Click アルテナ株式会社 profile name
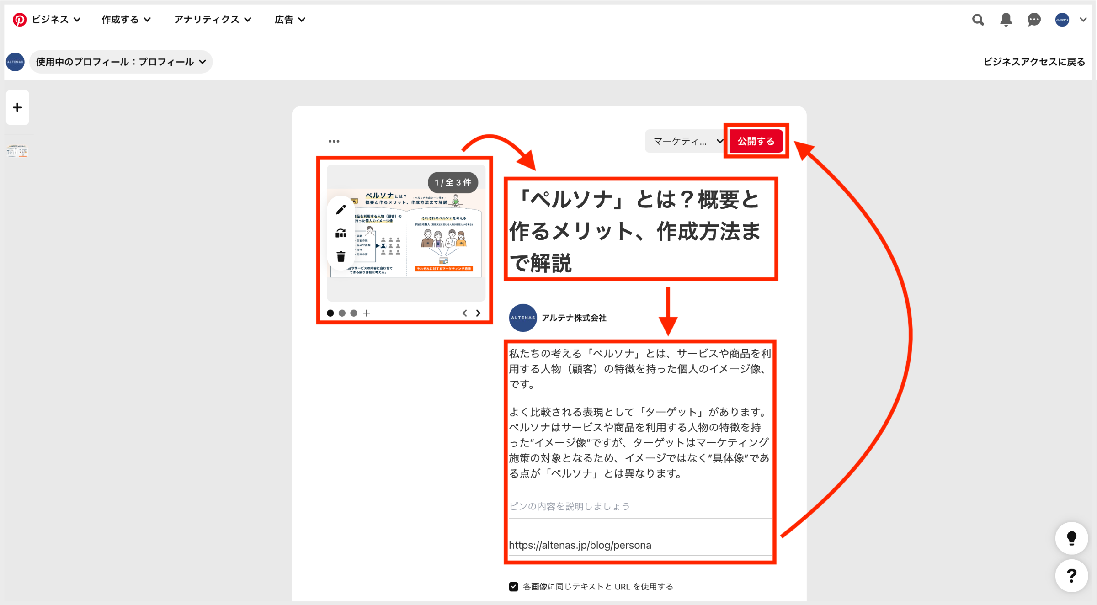Viewport: 1097px width, 605px height. coord(574,318)
